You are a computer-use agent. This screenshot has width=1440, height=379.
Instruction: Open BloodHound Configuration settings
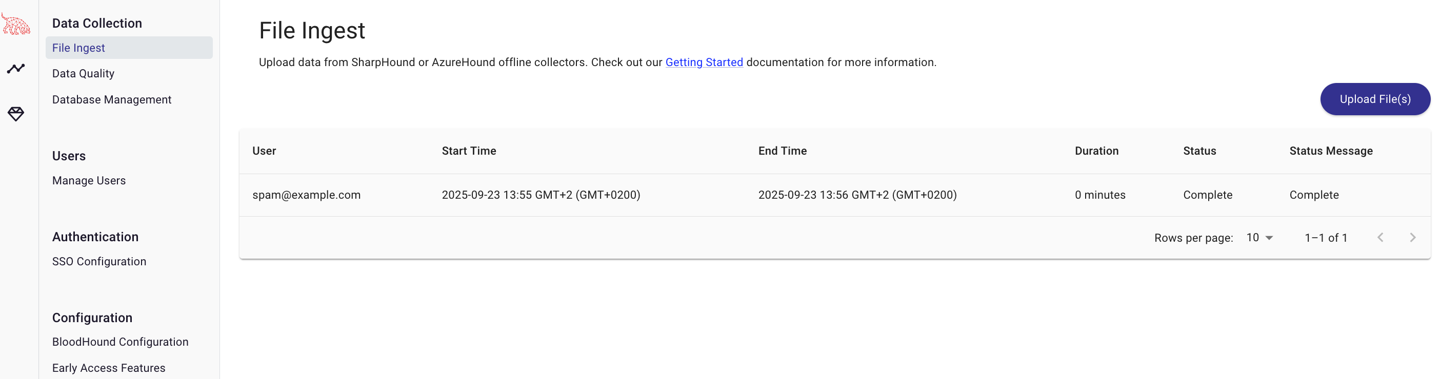120,342
